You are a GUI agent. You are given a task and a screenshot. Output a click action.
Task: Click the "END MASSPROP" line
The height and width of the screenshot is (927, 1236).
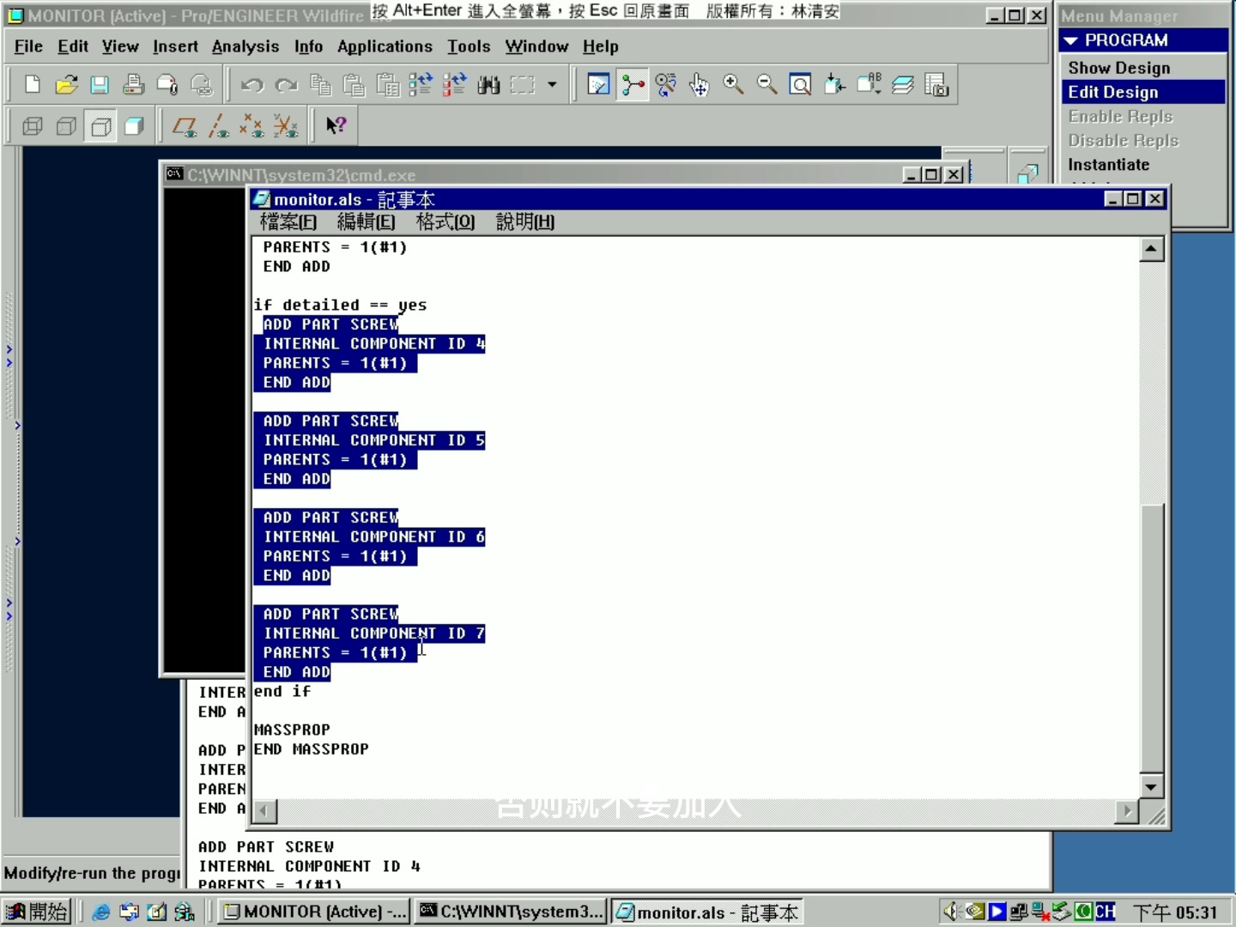coord(311,749)
